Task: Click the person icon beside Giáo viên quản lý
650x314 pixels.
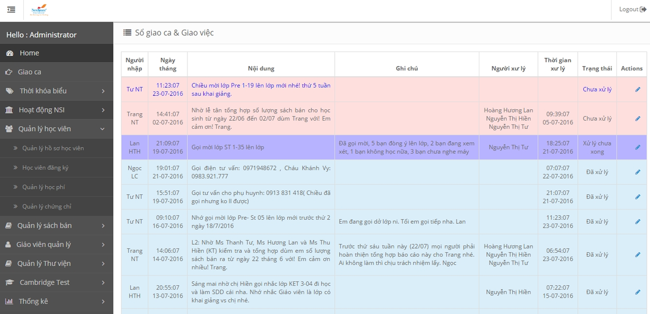Action: (8, 245)
